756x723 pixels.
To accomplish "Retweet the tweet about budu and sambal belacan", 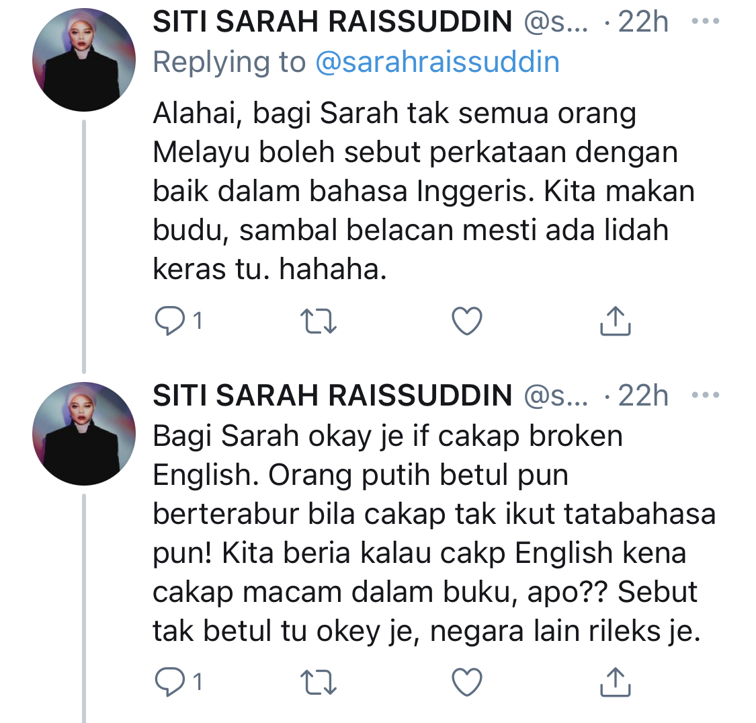I will click(319, 322).
